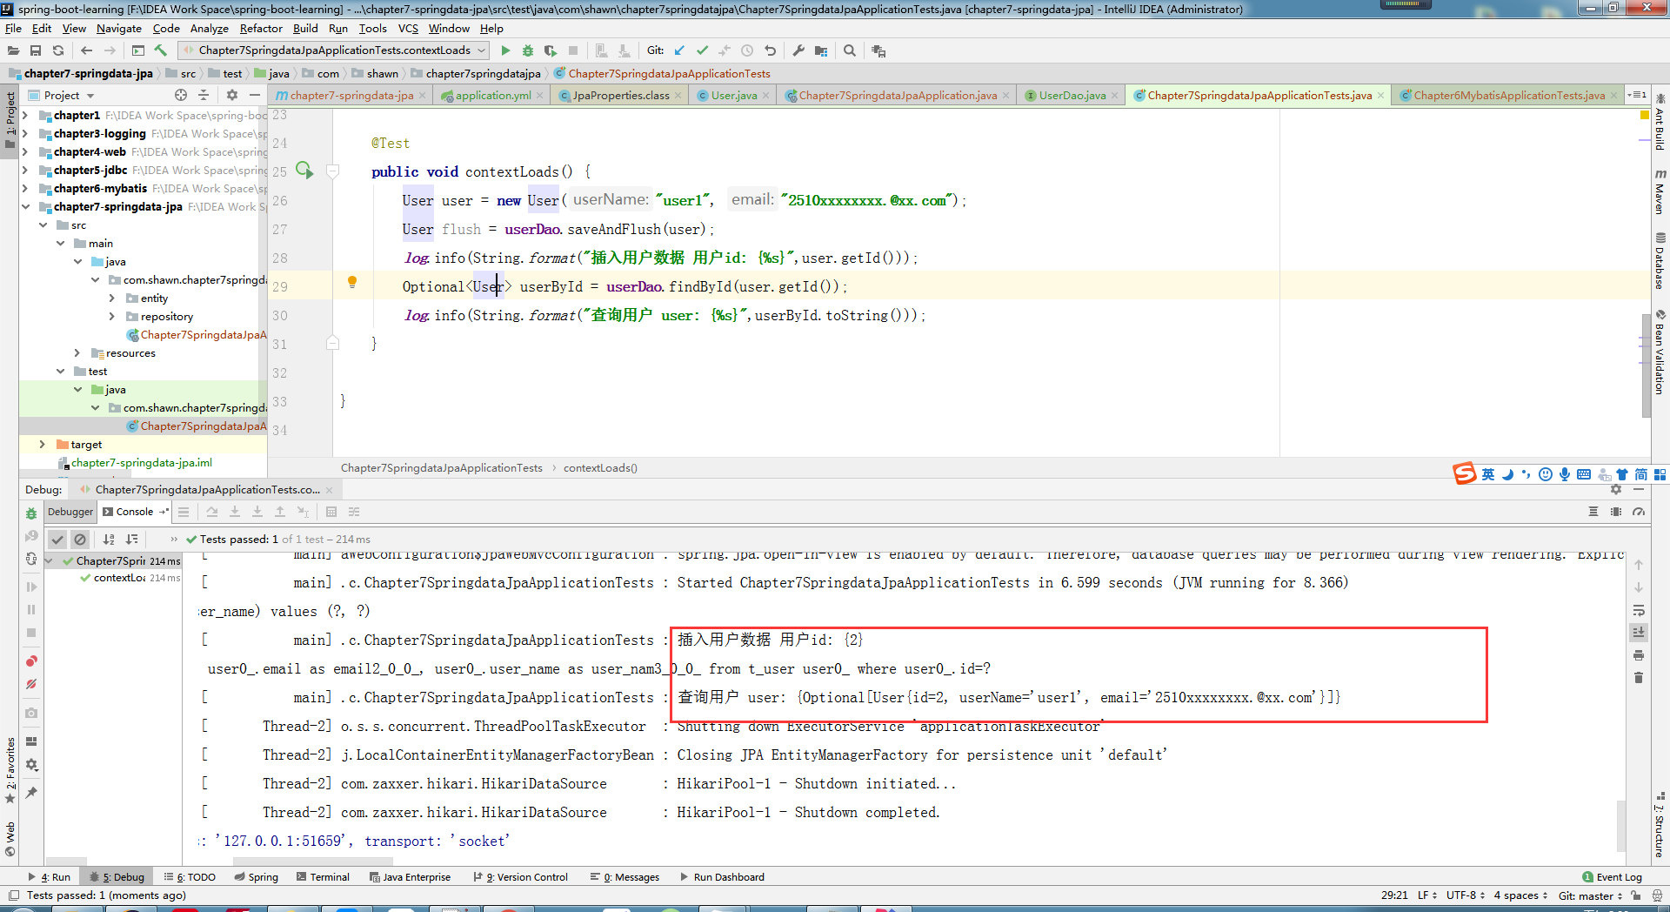Click Rerun debug bug icon in the Debug panel
1670x912 pixels.
[x=31, y=513]
